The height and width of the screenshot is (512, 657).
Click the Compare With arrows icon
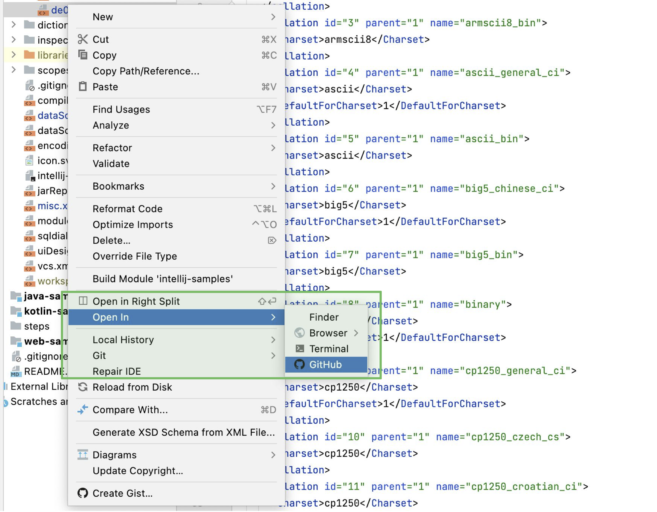[83, 409]
